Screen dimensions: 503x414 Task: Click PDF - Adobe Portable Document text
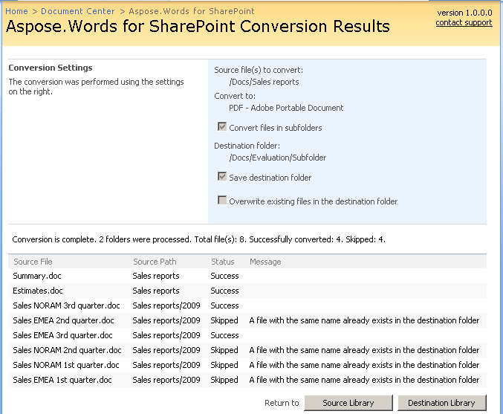pos(286,108)
